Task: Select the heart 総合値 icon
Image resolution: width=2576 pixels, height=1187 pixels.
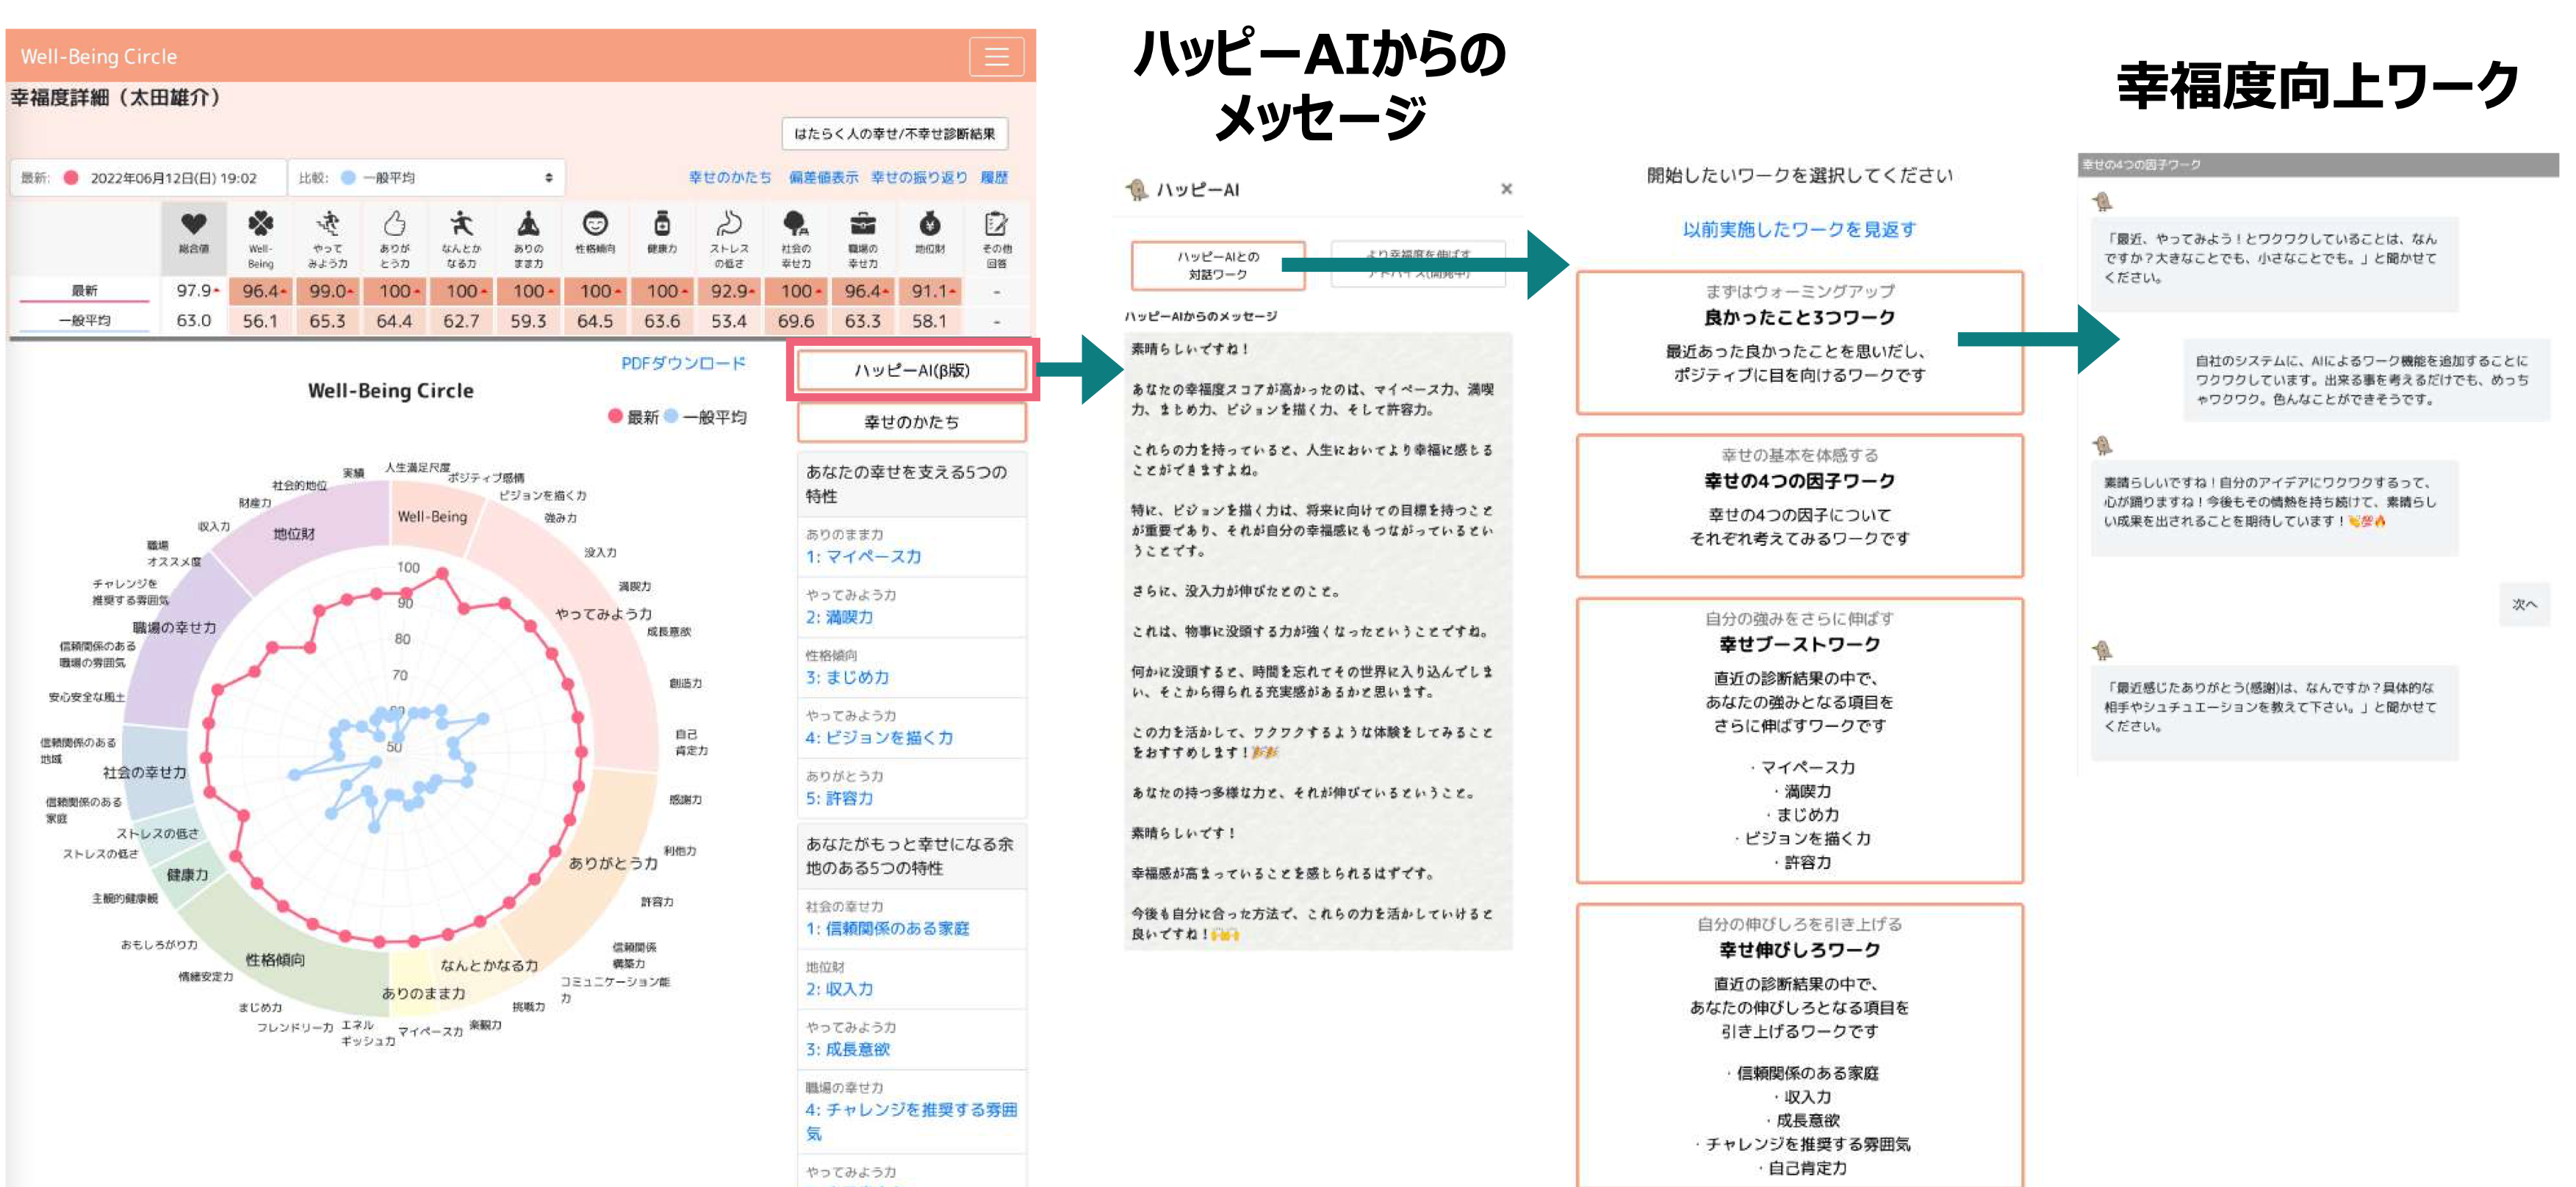Action: (194, 224)
